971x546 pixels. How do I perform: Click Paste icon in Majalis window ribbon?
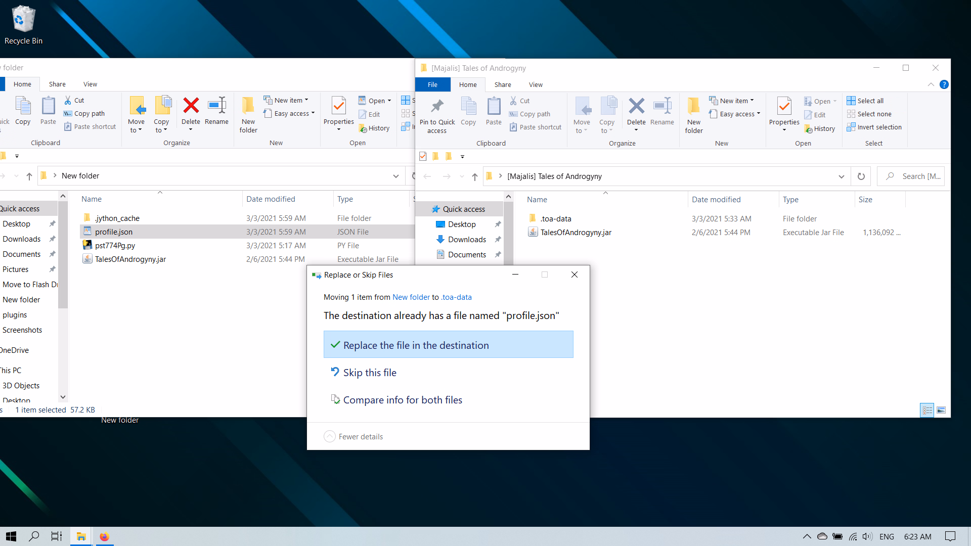click(494, 111)
